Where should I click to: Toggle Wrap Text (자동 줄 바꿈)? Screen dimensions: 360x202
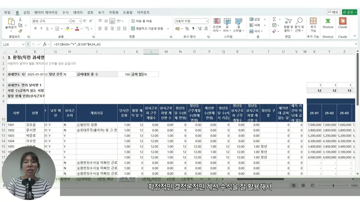[x=141, y=21]
